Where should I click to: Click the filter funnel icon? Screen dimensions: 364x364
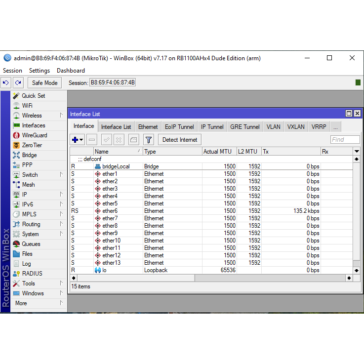[x=148, y=140]
